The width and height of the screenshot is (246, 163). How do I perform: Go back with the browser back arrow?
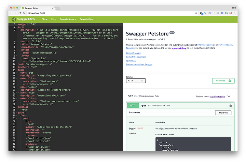click(x=11, y=13)
